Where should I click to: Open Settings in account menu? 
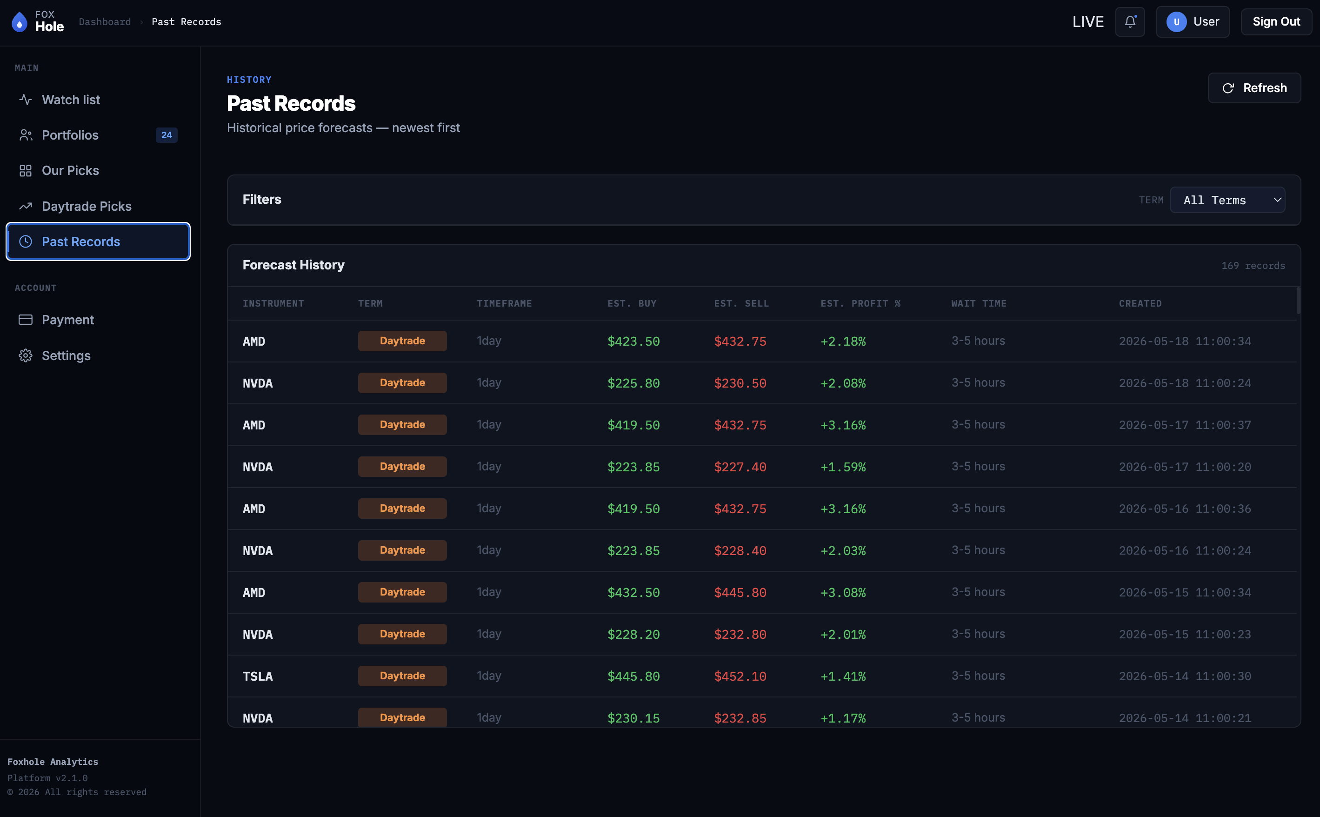98,355
